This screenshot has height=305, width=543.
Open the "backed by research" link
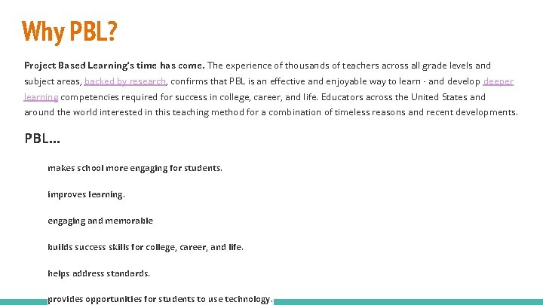point(126,81)
